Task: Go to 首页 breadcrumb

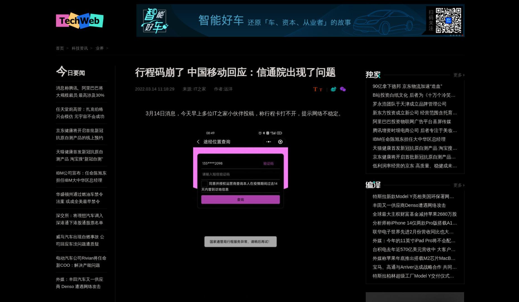Action: [x=60, y=48]
